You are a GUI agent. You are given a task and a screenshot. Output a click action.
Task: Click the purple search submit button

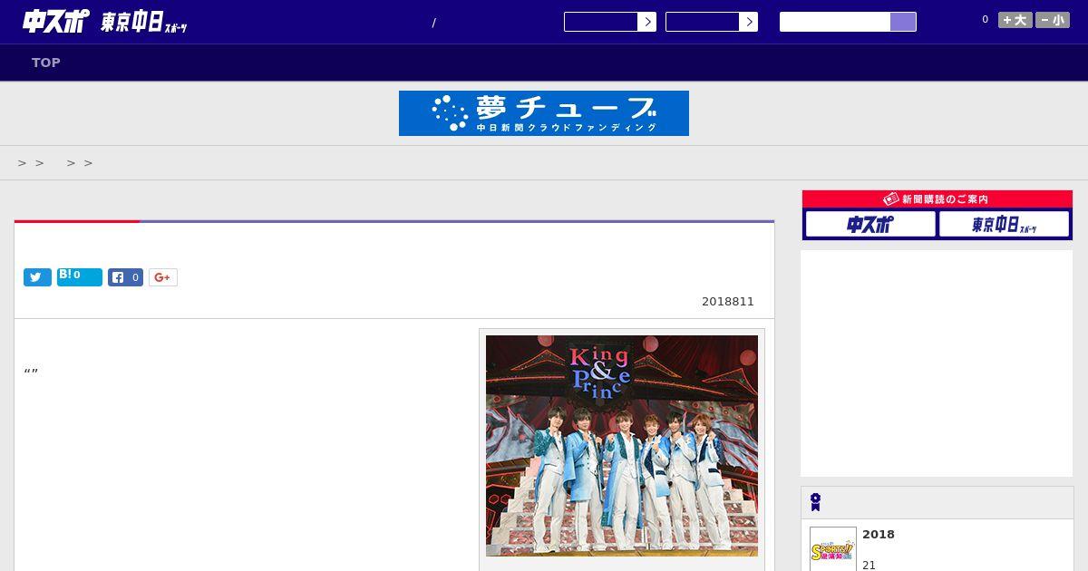pyautogui.click(x=903, y=22)
